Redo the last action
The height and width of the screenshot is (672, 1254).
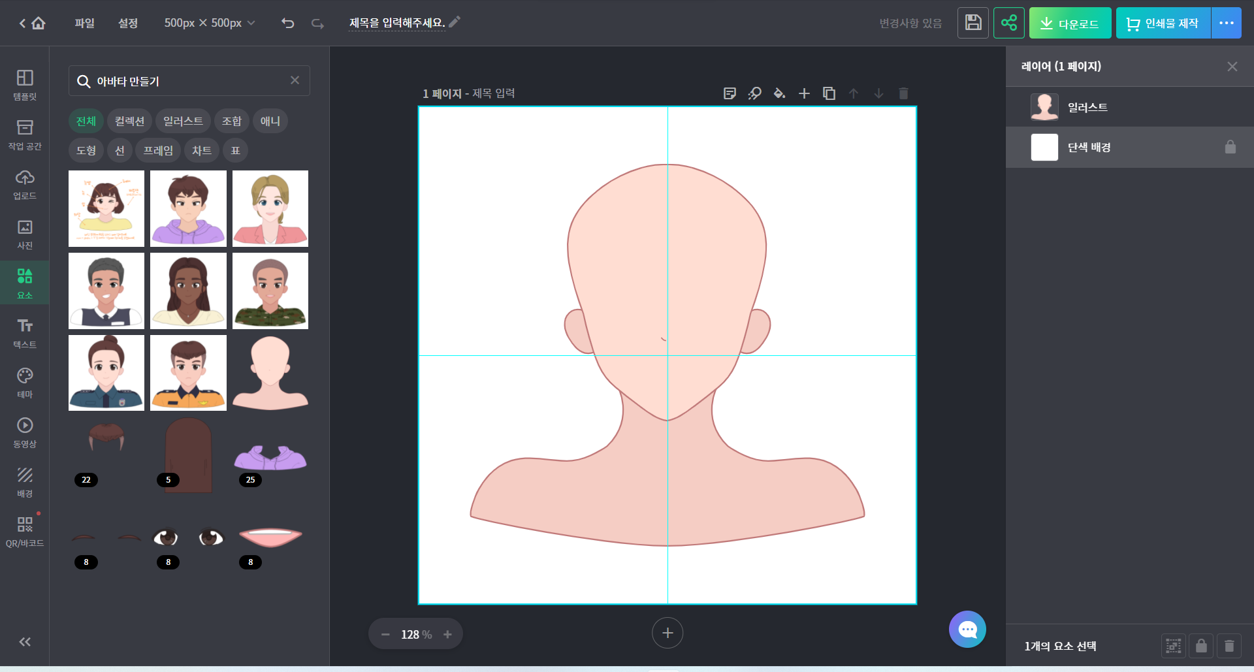coord(317,24)
